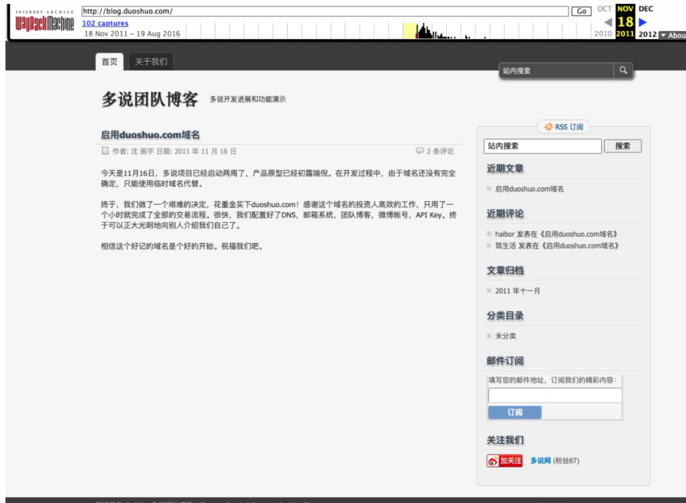Go to next capture with blue right arrow
Image resolution: width=686 pixels, height=503 pixels.
pos(643,22)
